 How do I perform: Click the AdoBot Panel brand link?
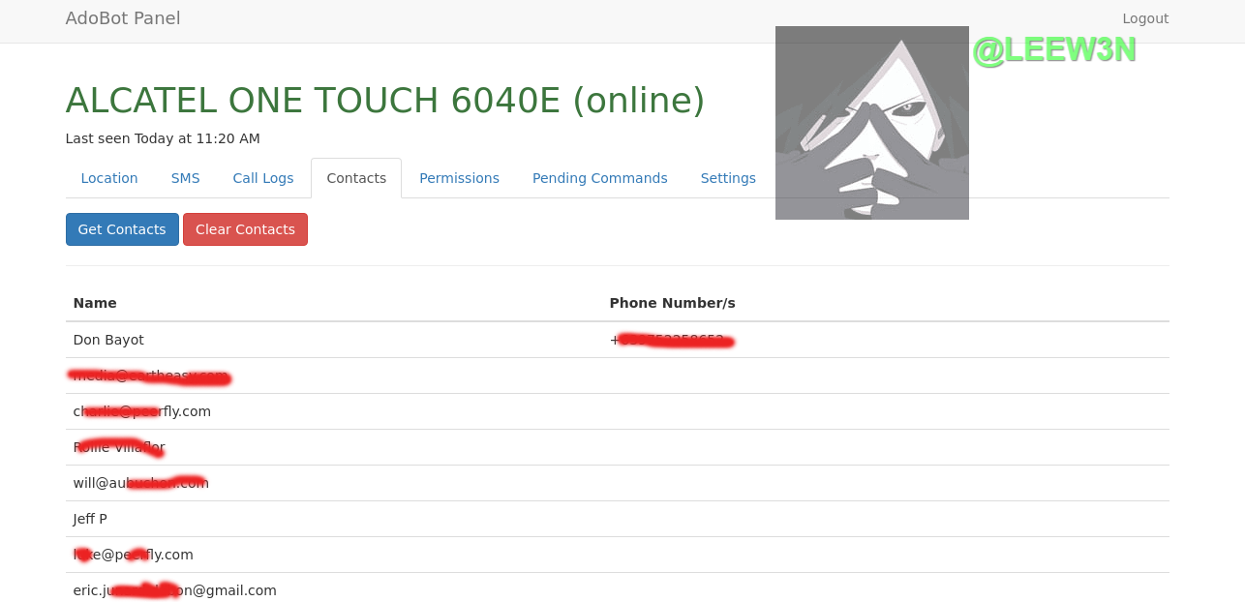pos(123,18)
